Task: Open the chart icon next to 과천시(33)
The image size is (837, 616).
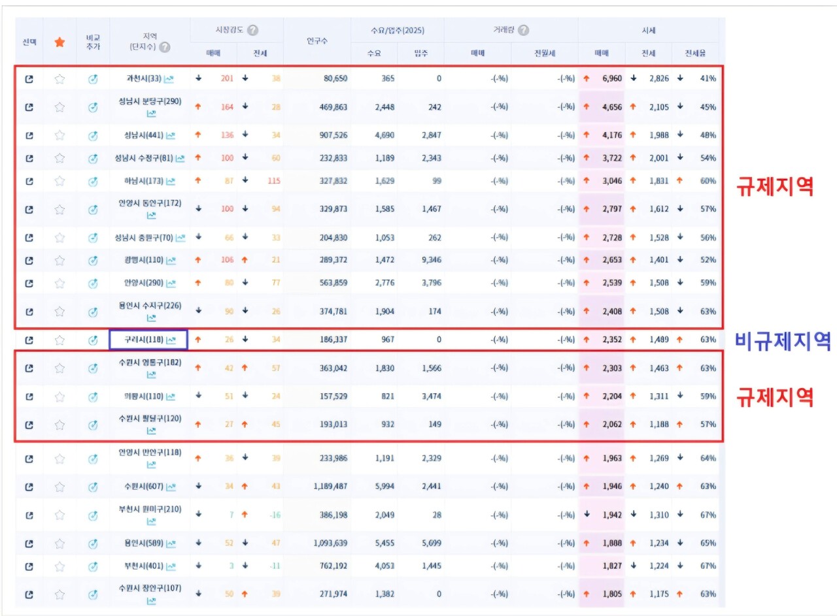Action: coord(170,79)
